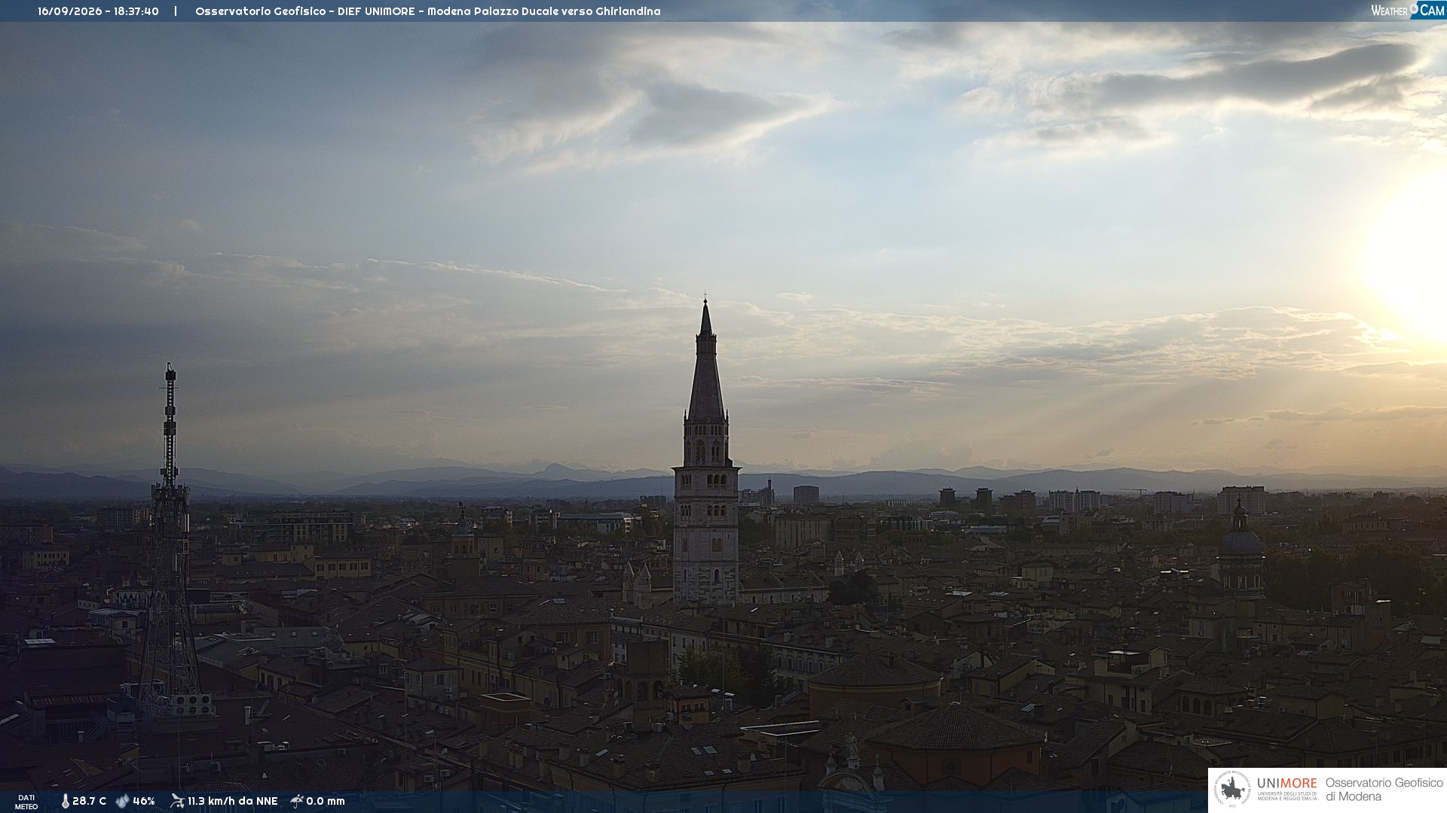This screenshot has width=1447, height=813.
Task: Click the 28.7 C temperature reading
Action: 89,801
